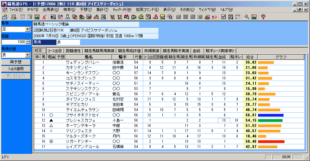This screenshot has height=161, width=310.
Task: Click the 距離 input field showing 1000
Action: (x=13, y=42)
